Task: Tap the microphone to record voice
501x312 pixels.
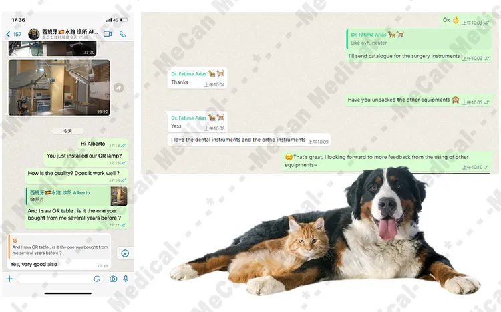Action: coord(126,279)
